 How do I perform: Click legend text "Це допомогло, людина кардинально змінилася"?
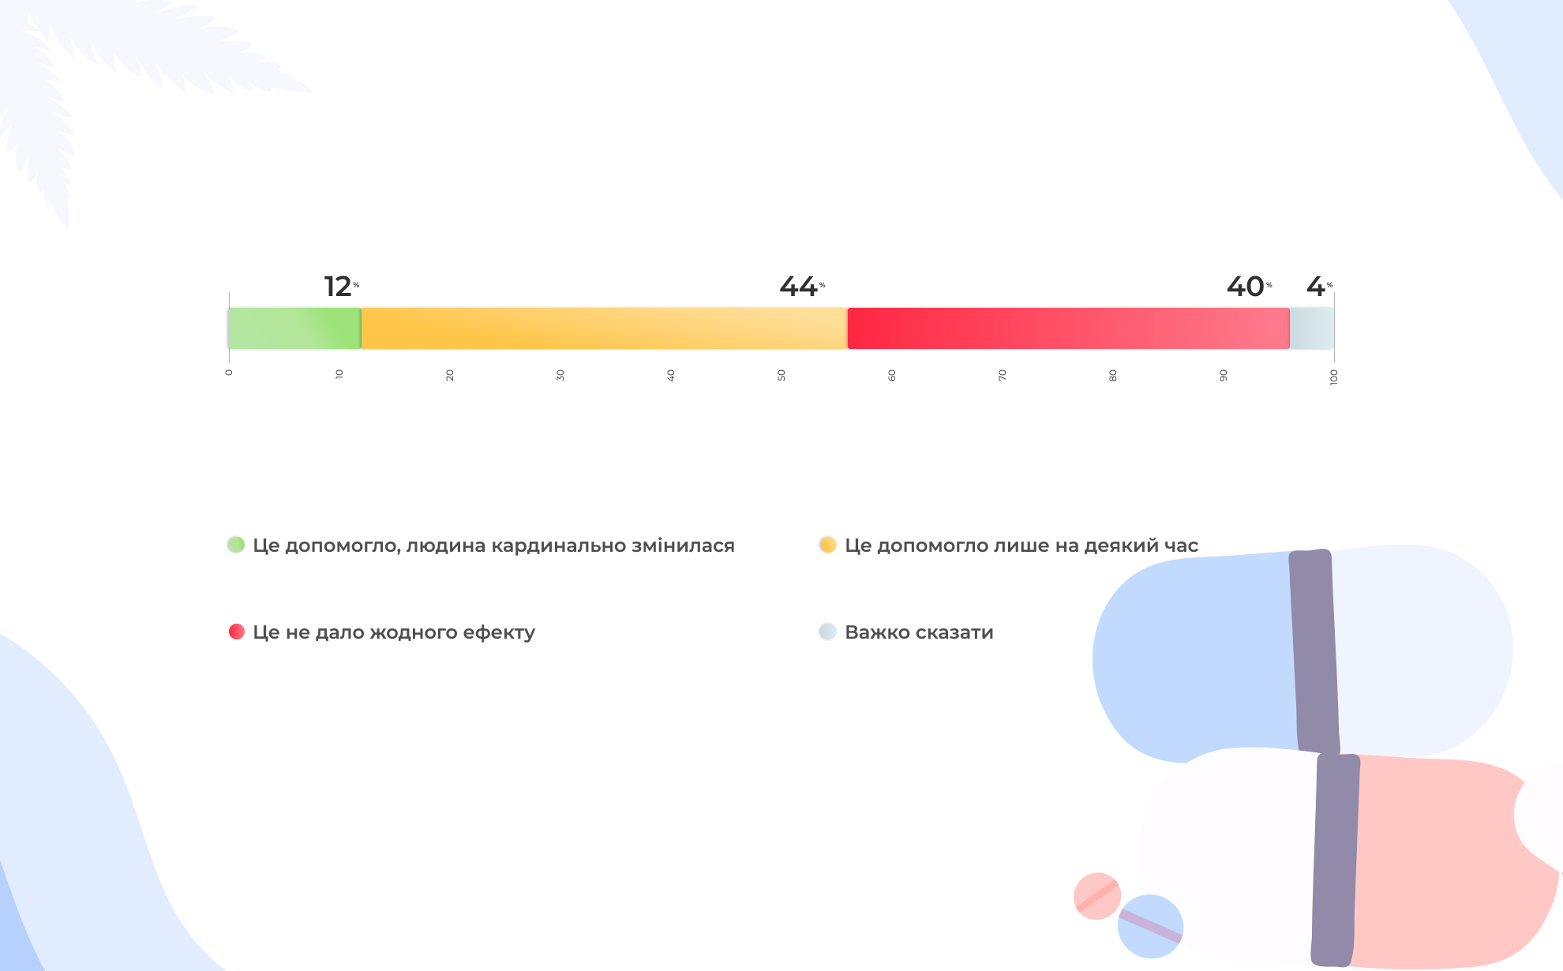[493, 545]
